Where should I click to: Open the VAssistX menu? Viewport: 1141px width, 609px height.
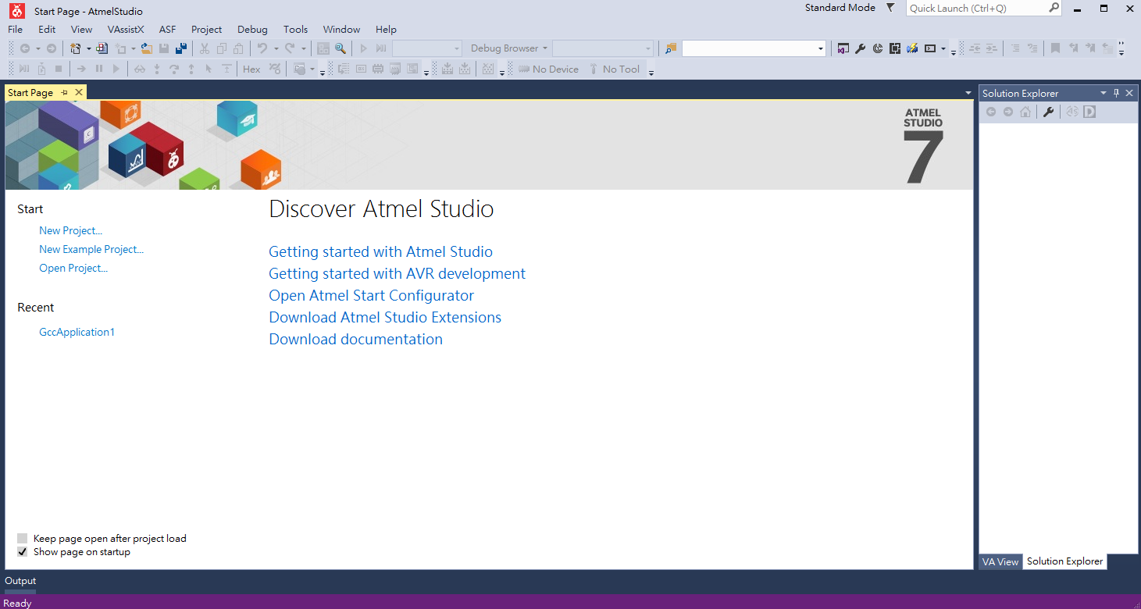click(x=126, y=29)
